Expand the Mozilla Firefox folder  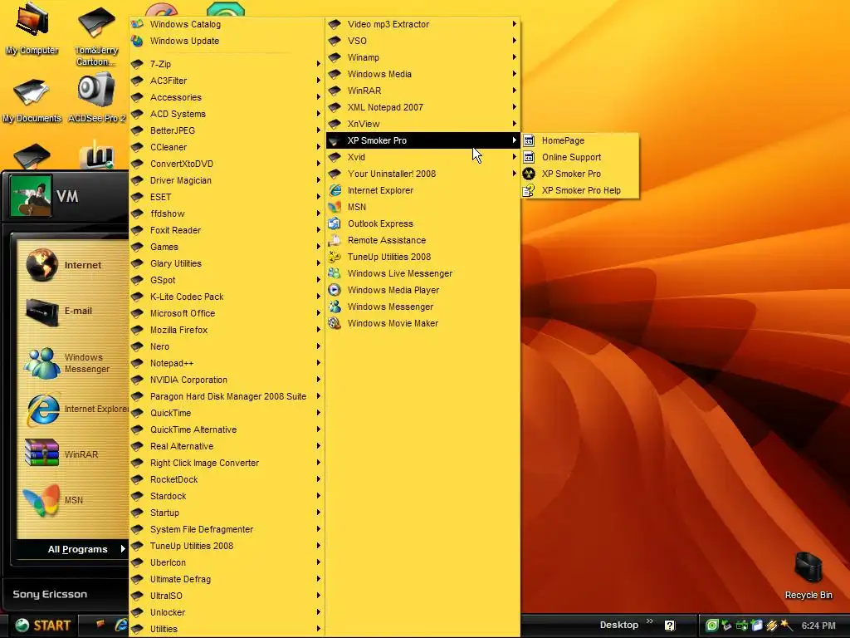(227, 330)
